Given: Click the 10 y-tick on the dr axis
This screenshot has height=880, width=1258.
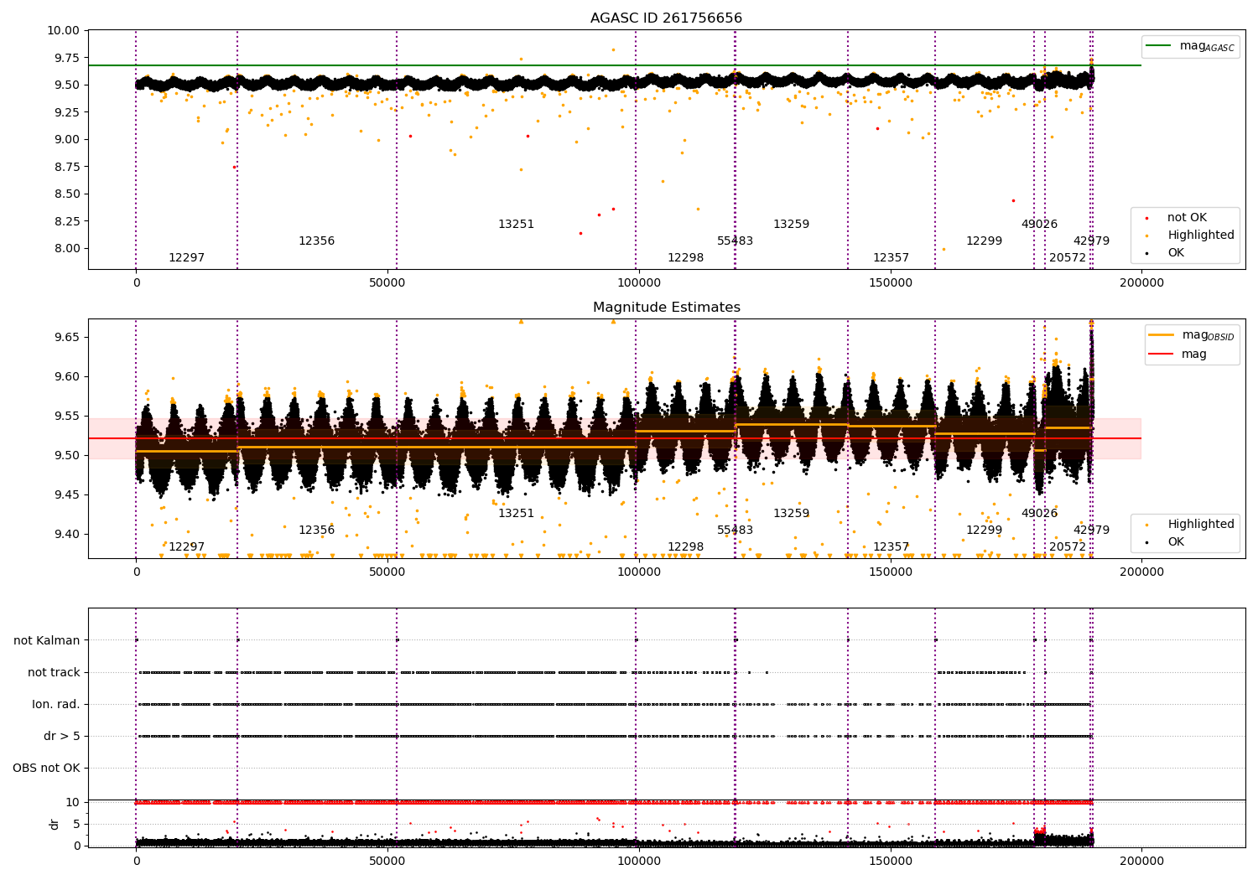Looking at the screenshot, I should [x=73, y=802].
